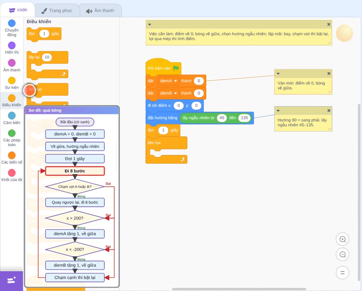Open the Các biến số category
This screenshot has height=291, width=362.
12,158
